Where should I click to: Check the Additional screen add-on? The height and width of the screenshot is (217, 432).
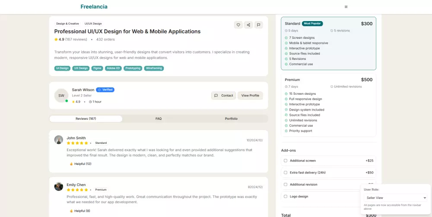click(286, 161)
